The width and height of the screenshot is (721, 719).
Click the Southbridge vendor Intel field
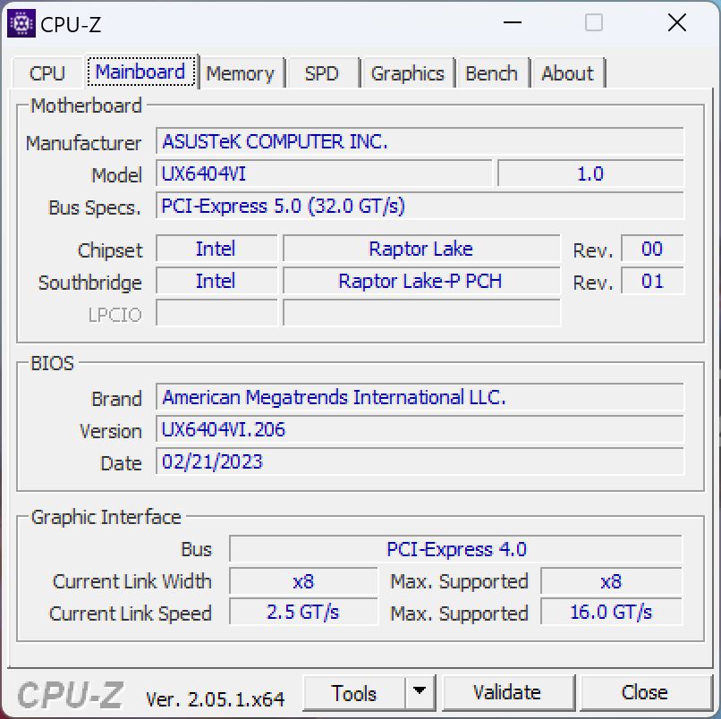tap(216, 281)
